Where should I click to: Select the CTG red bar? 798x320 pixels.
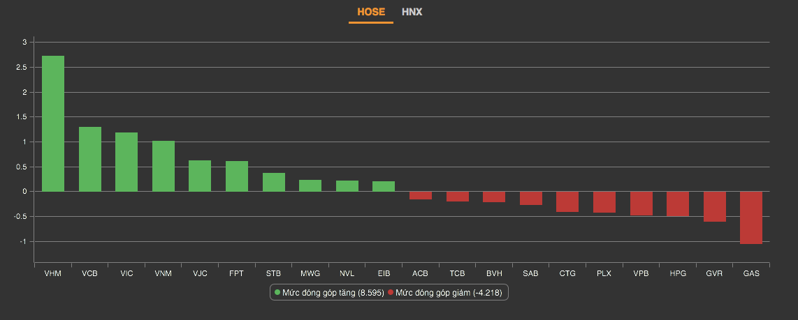point(567,201)
